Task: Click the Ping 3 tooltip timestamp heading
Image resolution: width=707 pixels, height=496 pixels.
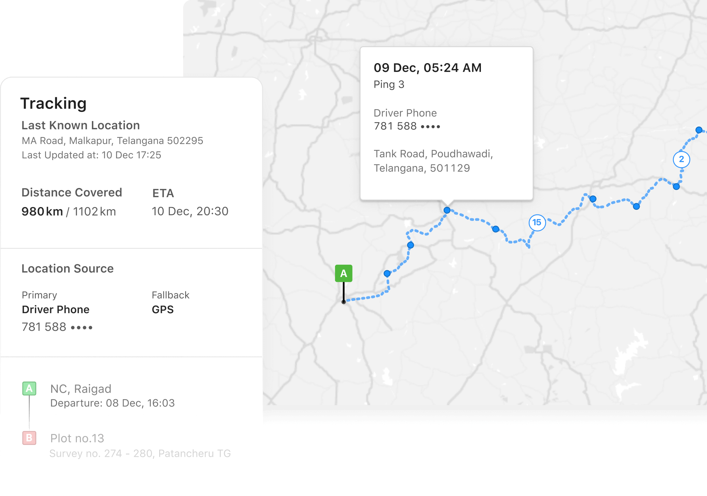Action: tap(428, 68)
